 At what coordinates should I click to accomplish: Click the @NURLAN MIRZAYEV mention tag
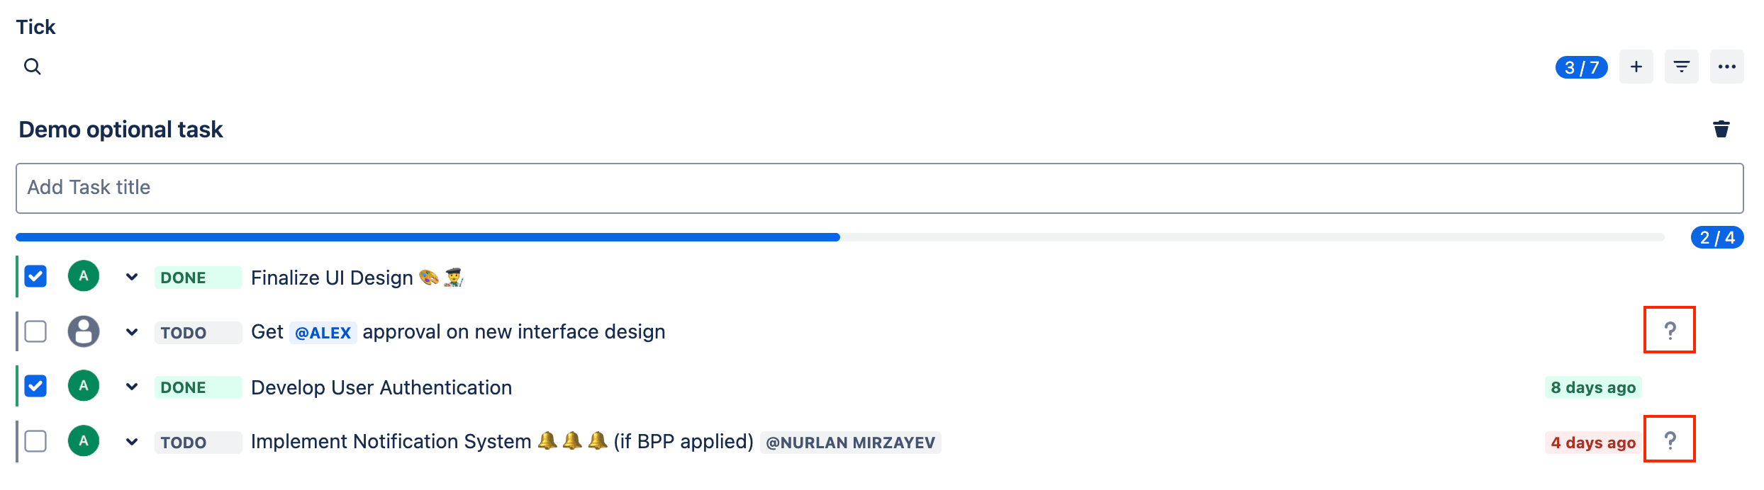[x=850, y=443]
